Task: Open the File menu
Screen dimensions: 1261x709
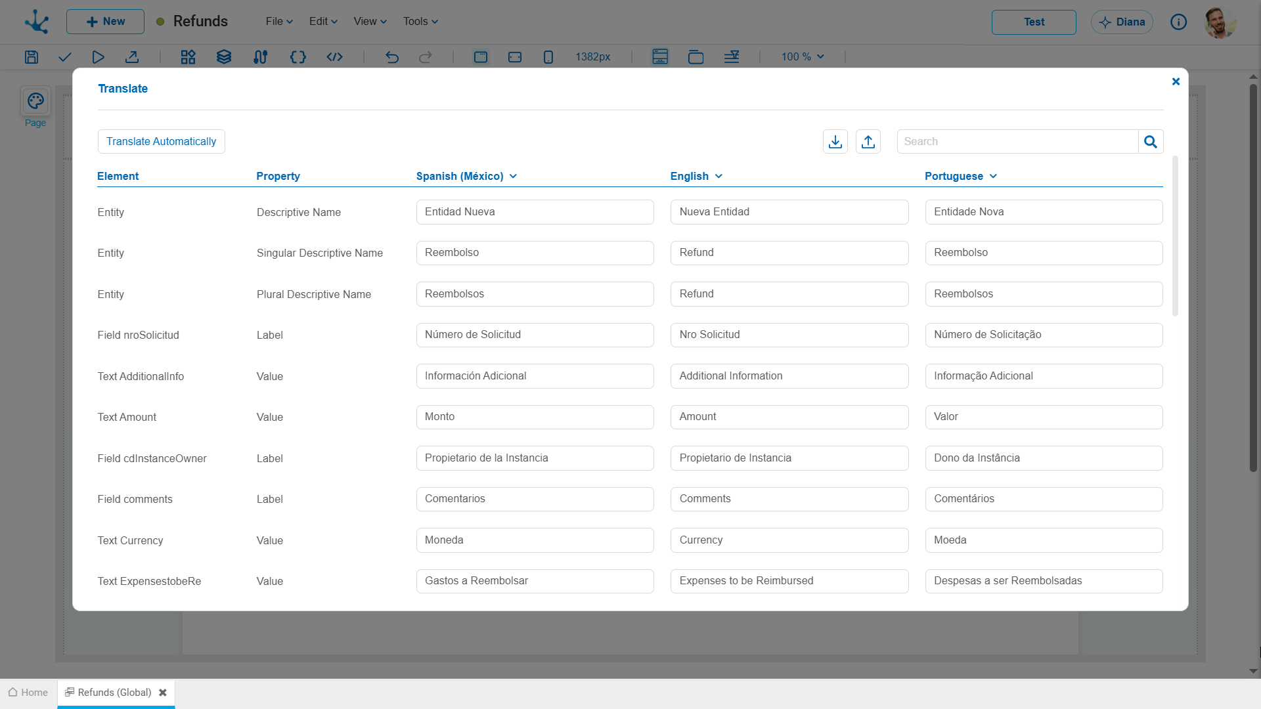Action: click(x=279, y=22)
